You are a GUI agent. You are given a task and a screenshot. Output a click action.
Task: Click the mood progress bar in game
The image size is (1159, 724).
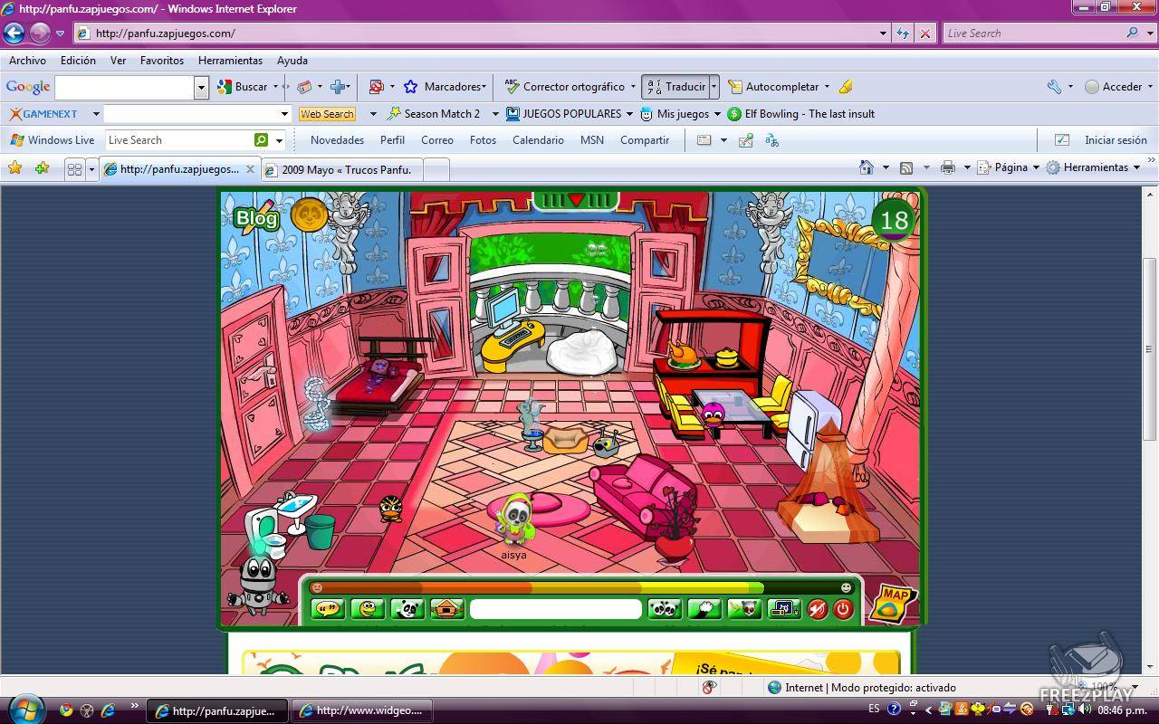[580, 587]
